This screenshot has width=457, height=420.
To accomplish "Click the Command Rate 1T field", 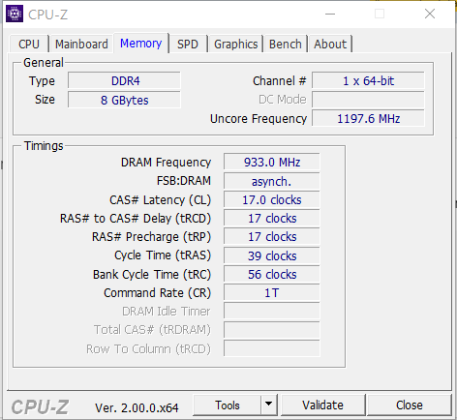I will point(272,292).
